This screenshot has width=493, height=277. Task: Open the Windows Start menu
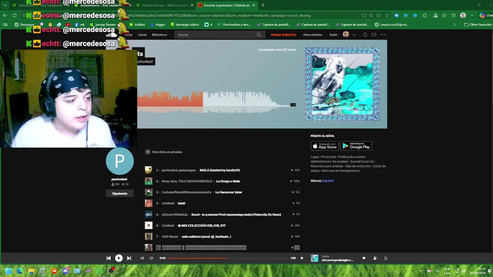(8, 271)
